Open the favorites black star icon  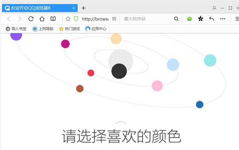click(201, 19)
